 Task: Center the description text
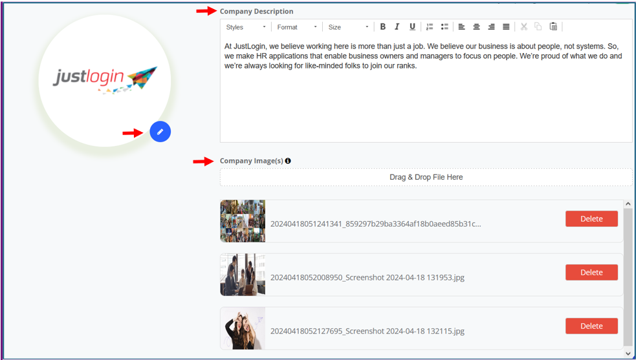pos(477,26)
